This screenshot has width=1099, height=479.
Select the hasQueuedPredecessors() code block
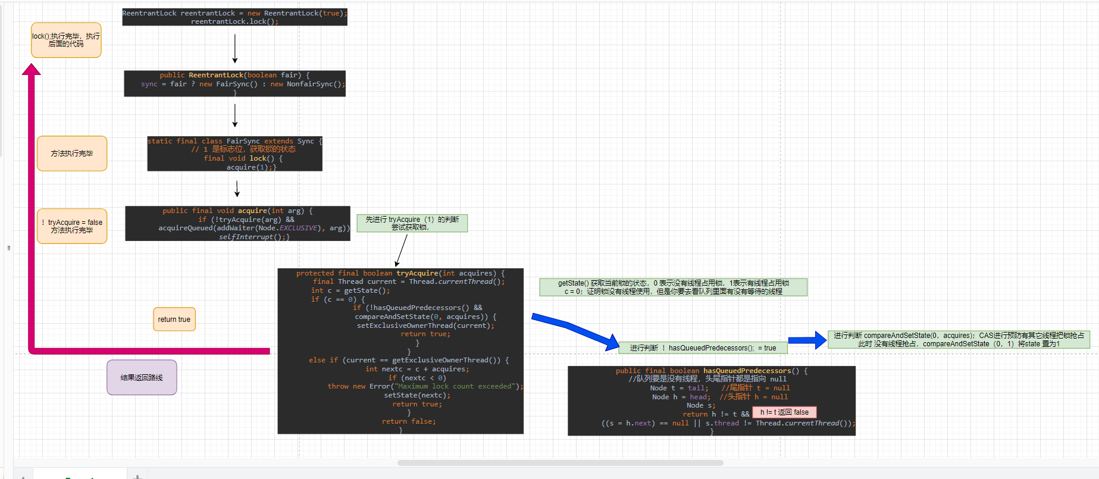pyautogui.click(x=712, y=400)
